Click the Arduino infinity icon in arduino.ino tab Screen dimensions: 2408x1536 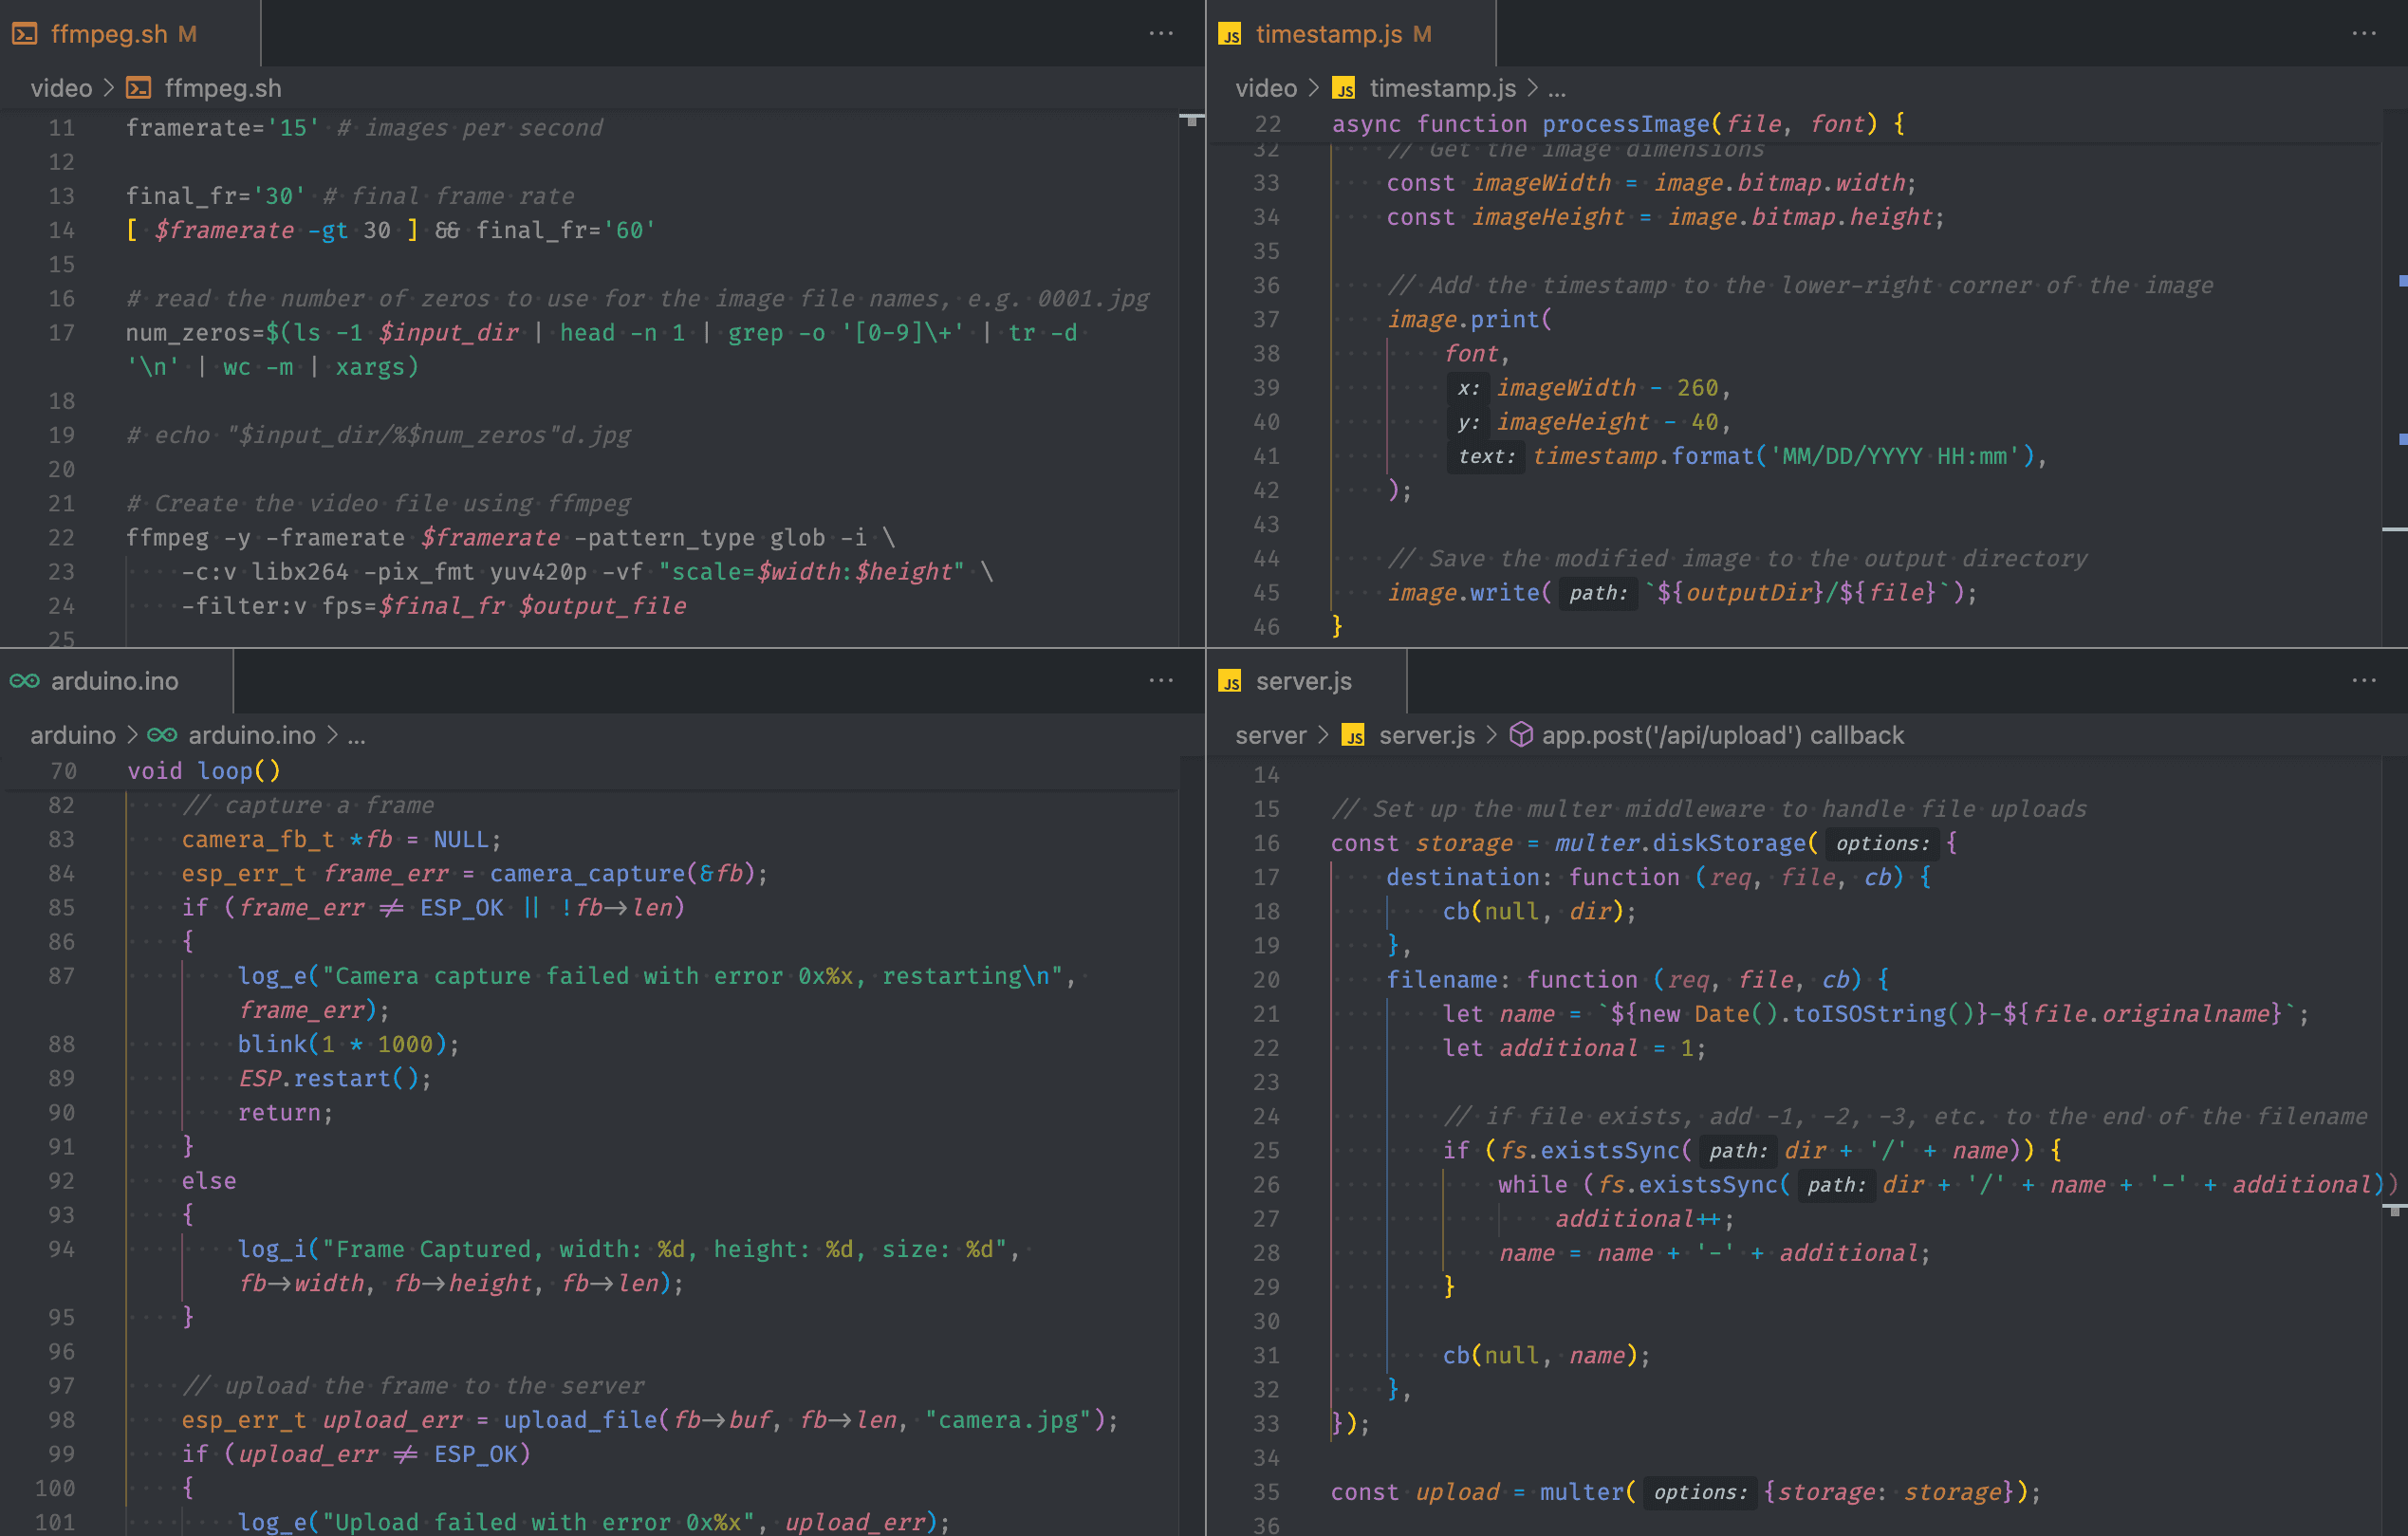point(25,681)
